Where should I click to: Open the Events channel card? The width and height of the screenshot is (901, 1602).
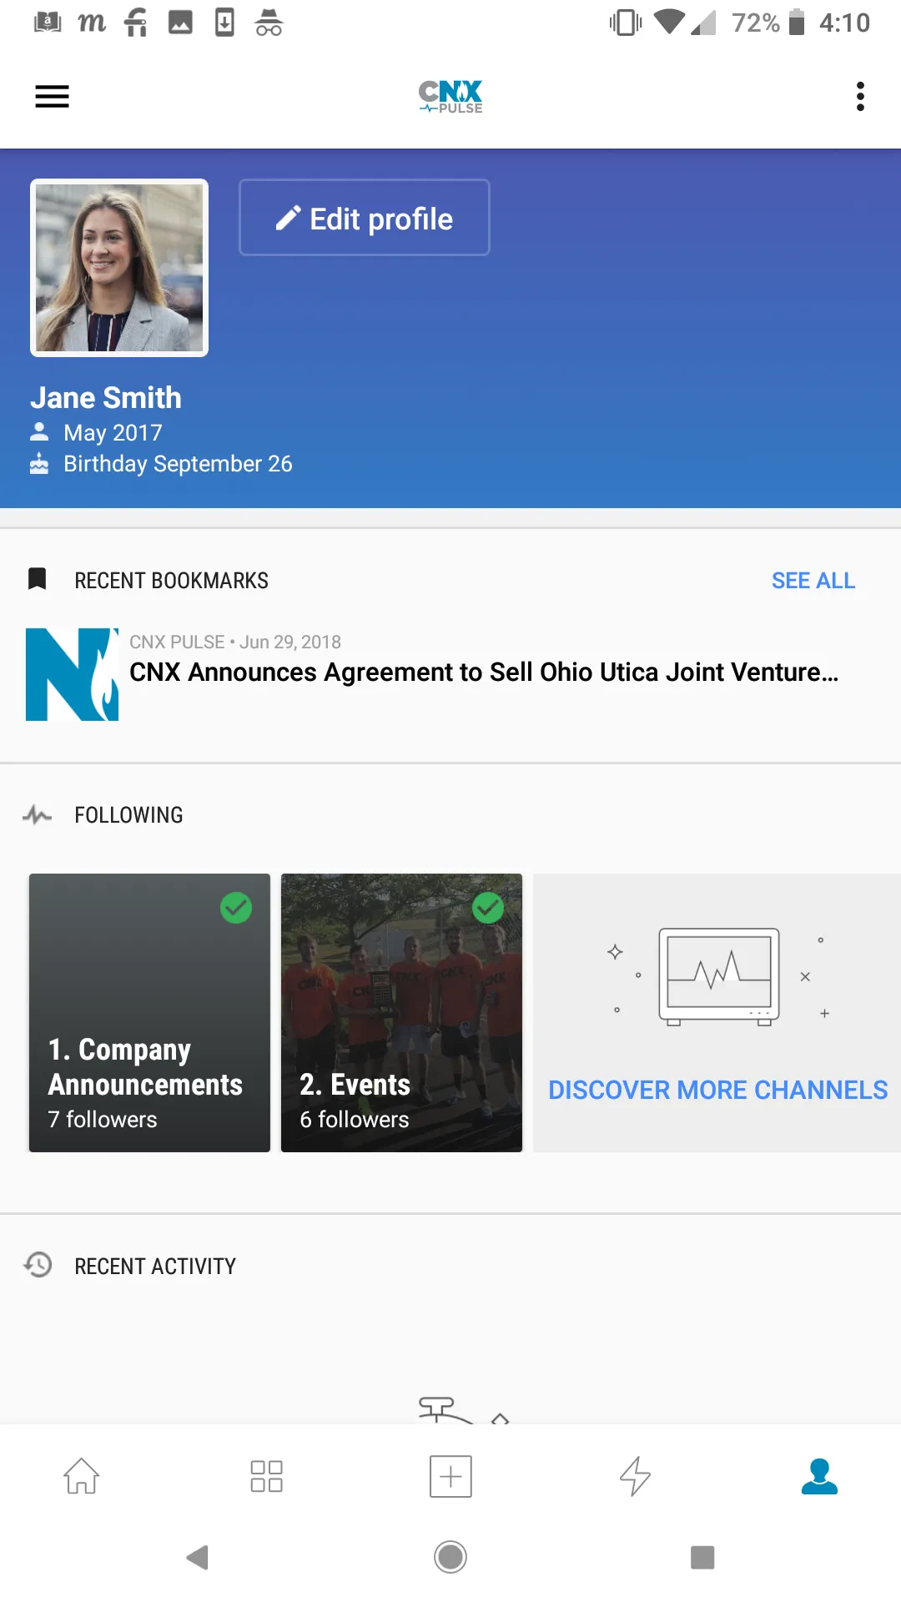click(x=401, y=1013)
